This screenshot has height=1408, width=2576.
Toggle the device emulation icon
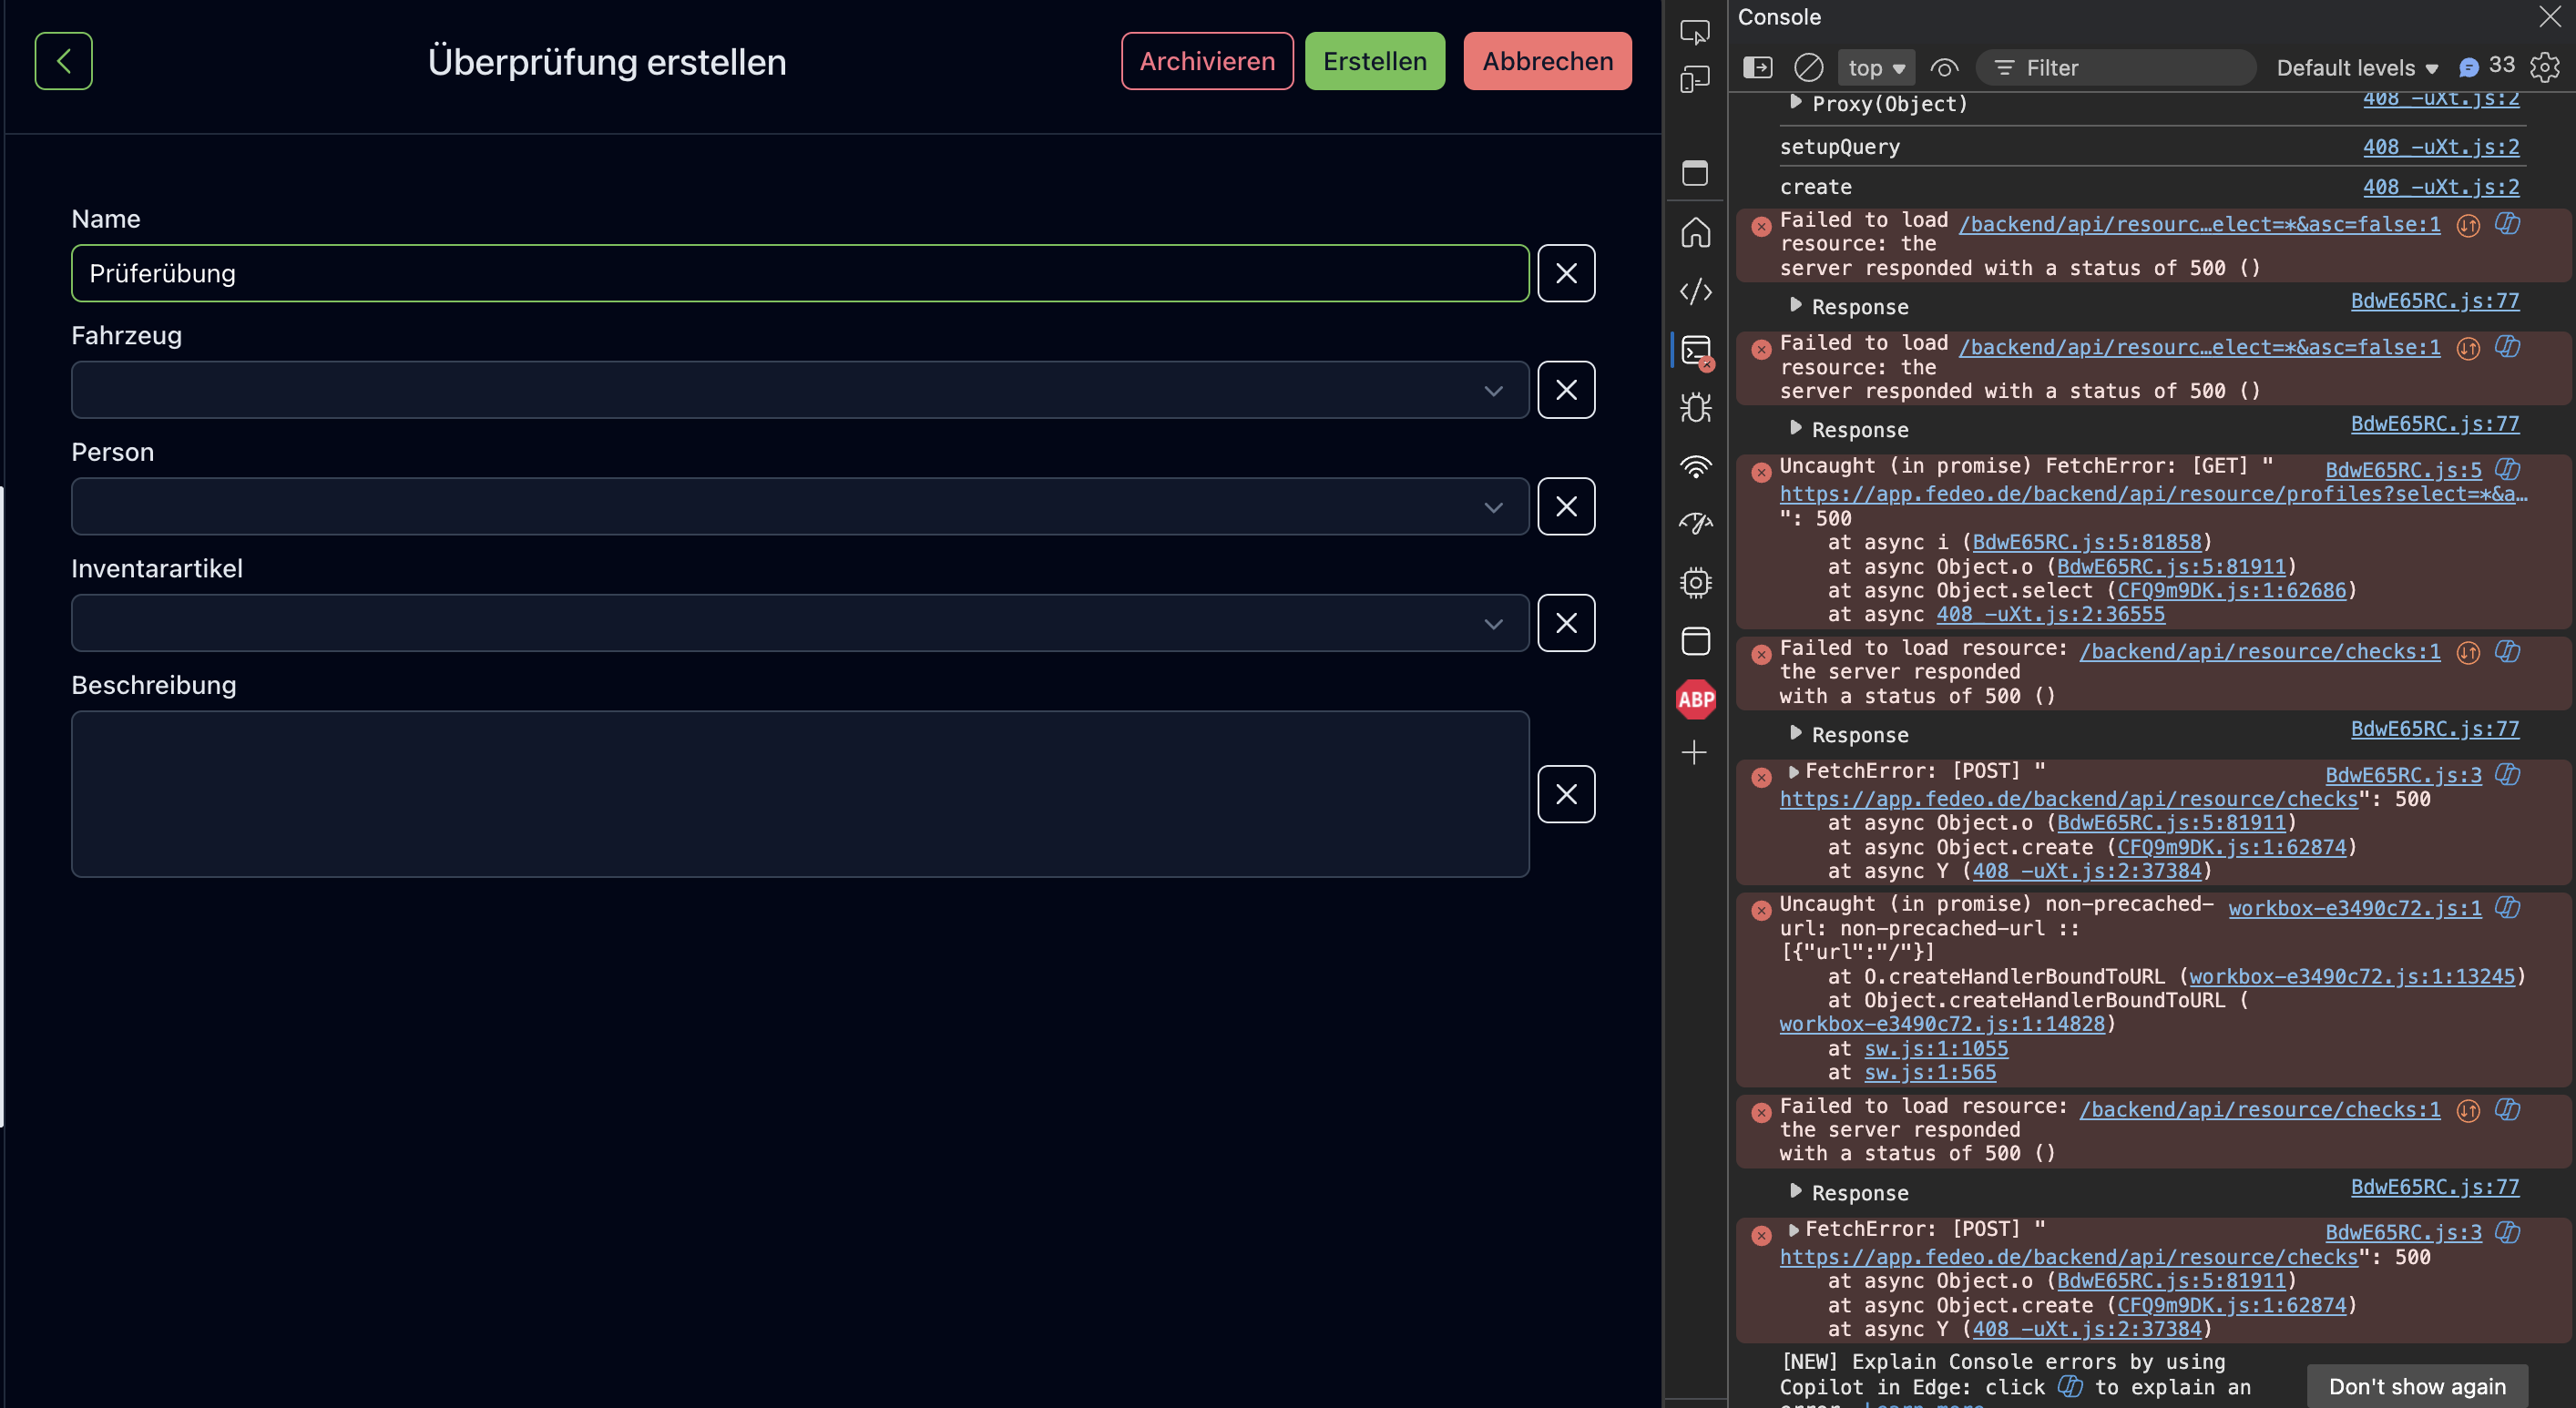(1696, 78)
